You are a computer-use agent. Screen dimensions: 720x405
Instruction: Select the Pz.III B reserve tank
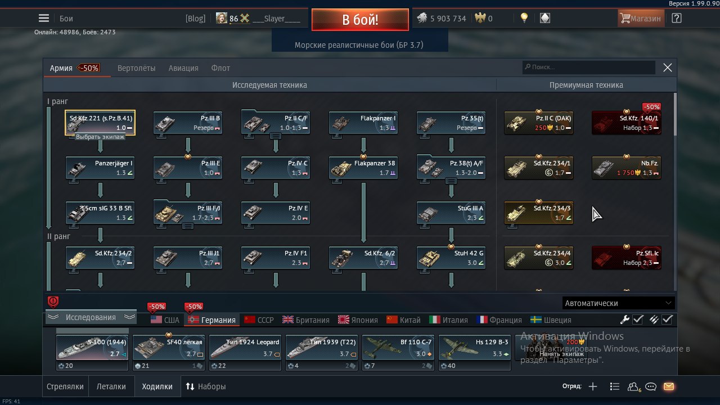[188, 123]
